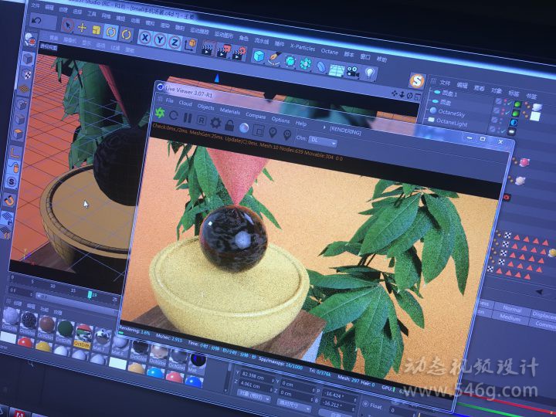
Task: Toggle the lock resolution padlock icon
Action: [x=229, y=124]
